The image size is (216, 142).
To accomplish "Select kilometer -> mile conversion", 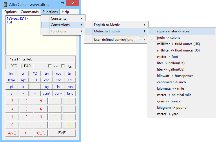I will pyautogui.click(x=181, y=88).
